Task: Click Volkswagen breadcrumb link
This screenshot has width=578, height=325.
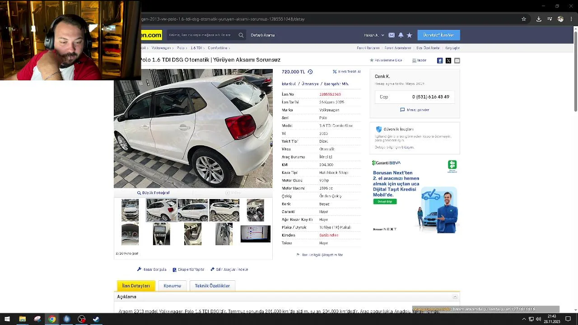Action: 161,48
